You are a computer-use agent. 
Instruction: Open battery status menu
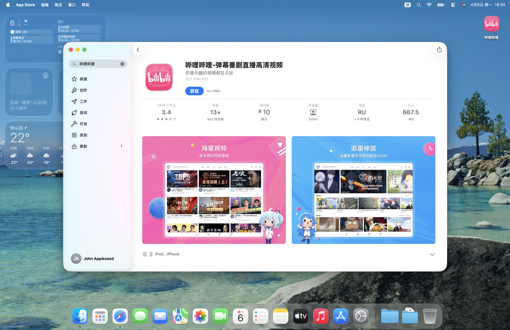(x=441, y=5)
